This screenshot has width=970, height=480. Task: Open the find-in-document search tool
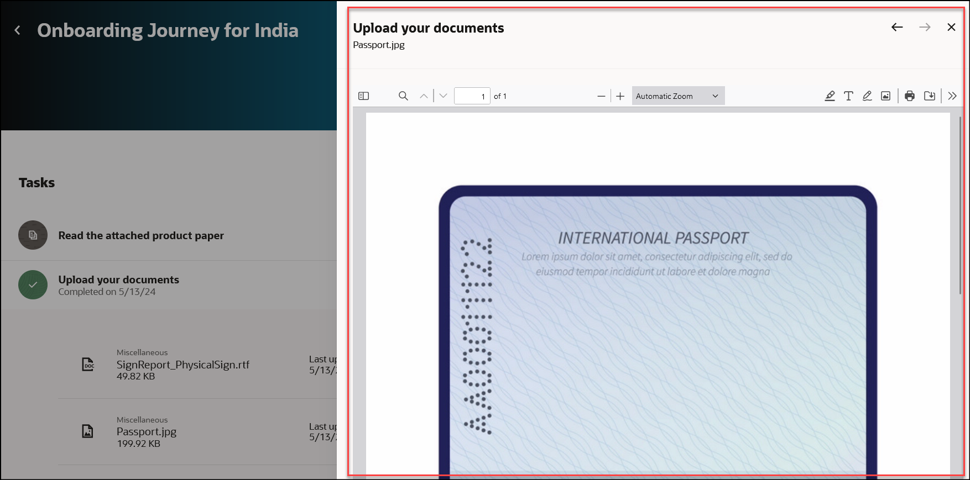pyautogui.click(x=403, y=96)
